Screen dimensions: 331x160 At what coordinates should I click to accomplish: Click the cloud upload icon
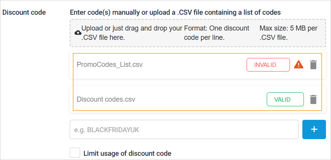point(77,33)
